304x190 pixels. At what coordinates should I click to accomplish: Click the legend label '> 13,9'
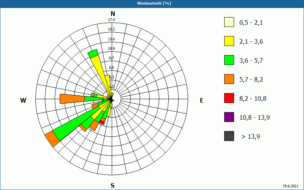coord(251,137)
